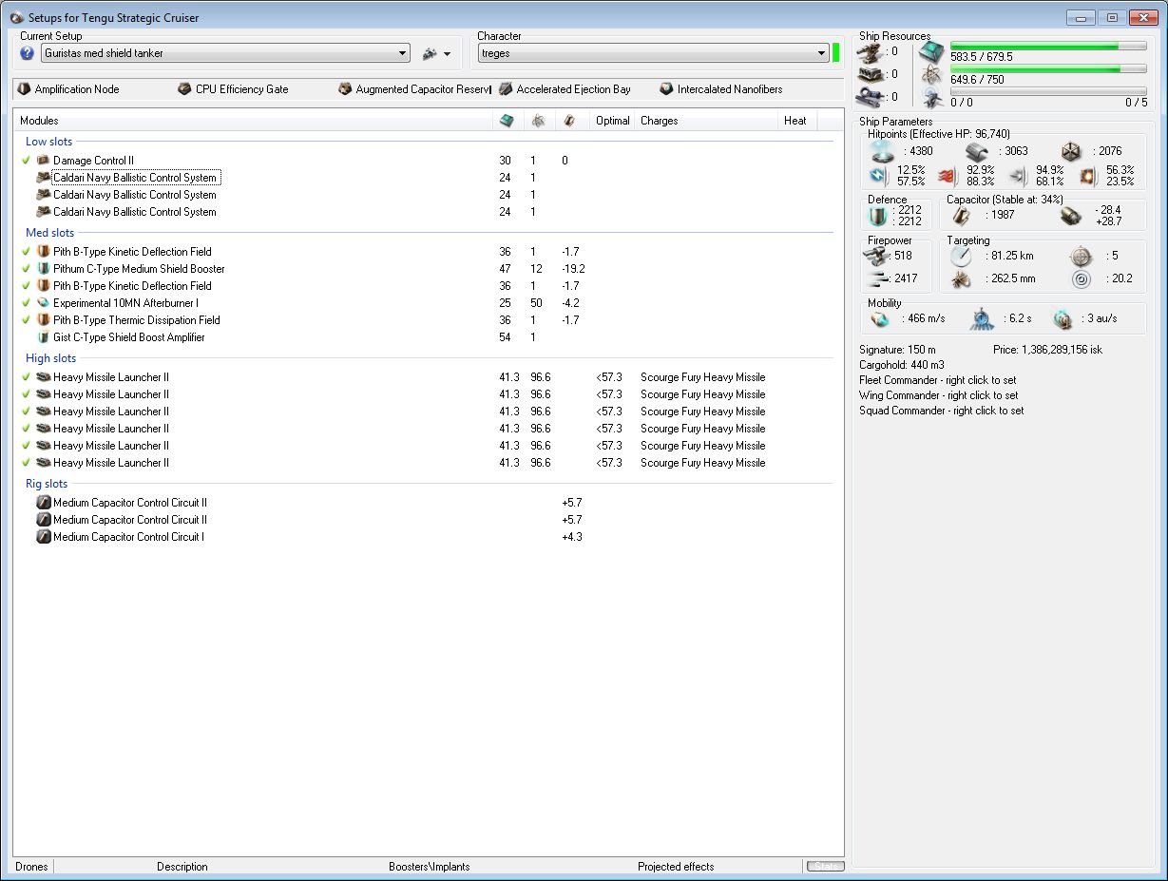Sort by the Charges column header
The height and width of the screenshot is (881, 1168).
[x=707, y=121]
